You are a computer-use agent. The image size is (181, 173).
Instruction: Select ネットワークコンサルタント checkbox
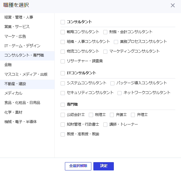[x=120, y=93]
